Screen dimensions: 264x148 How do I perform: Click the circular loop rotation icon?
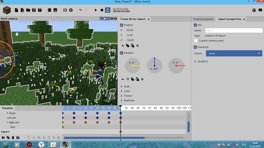click(127, 79)
